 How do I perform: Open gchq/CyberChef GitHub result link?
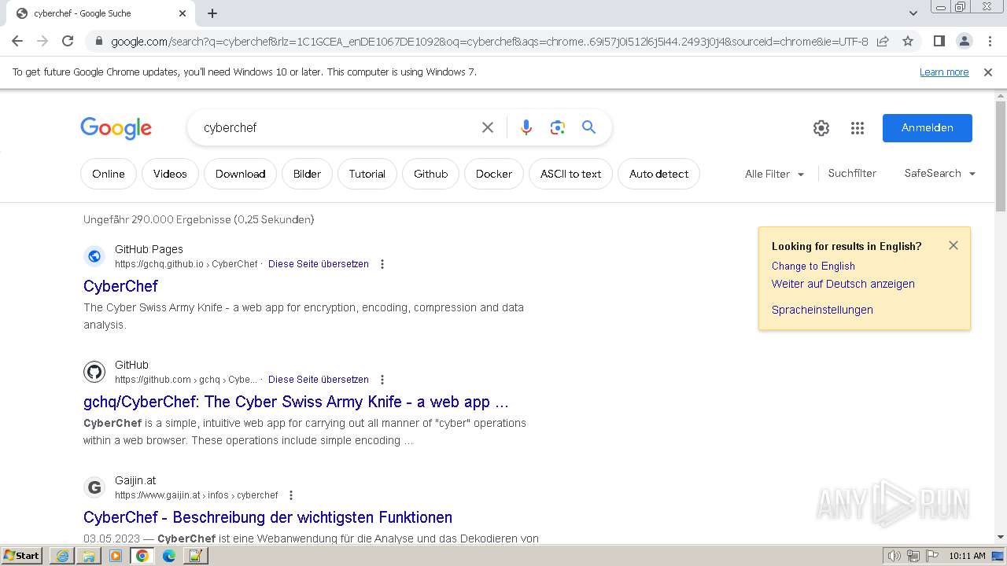pos(296,402)
